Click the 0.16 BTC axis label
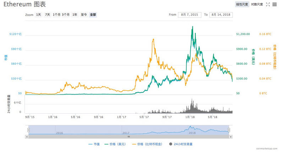 tap(265, 34)
